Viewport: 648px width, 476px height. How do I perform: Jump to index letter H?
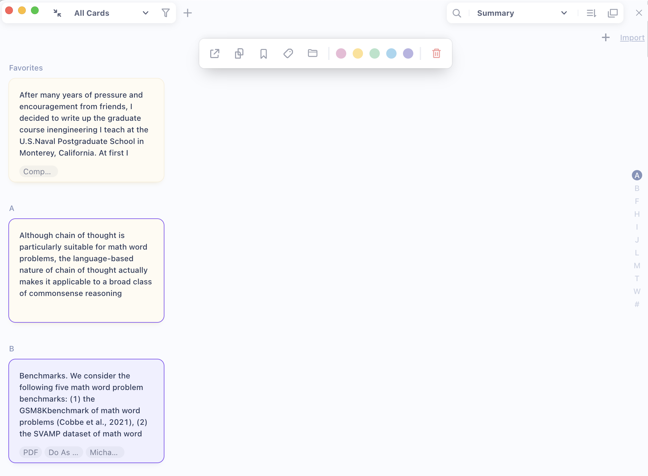[x=637, y=214]
